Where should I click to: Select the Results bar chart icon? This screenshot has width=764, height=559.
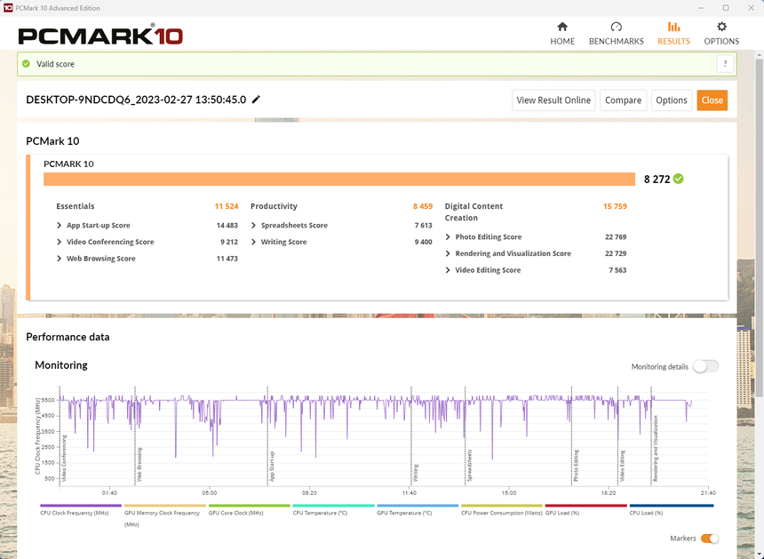pos(673,28)
